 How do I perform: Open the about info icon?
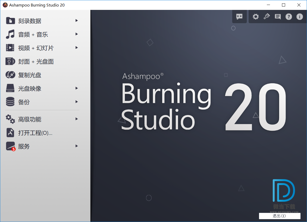click(299, 17)
